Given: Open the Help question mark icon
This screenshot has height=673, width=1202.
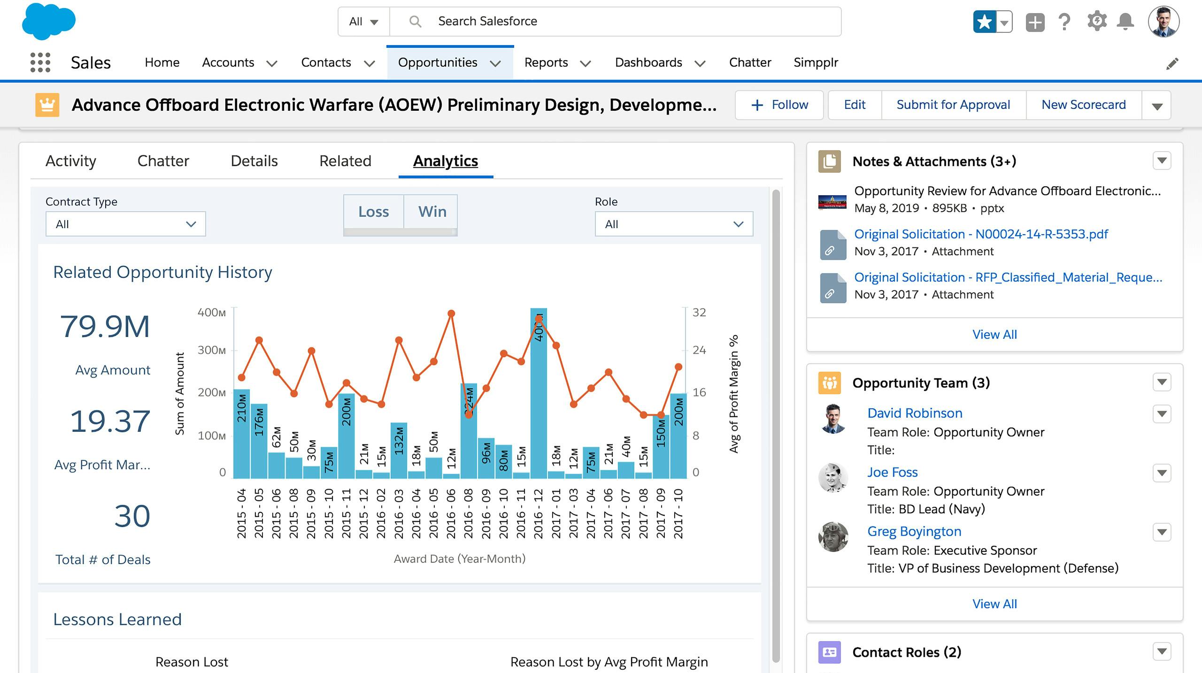Looking at the screenshot, I should [1064, 22].
